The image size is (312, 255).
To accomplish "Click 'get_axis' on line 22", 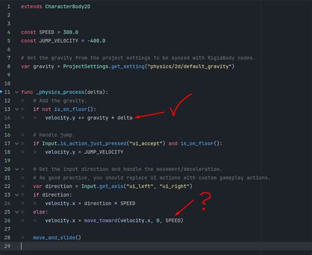I will point(111,187).
